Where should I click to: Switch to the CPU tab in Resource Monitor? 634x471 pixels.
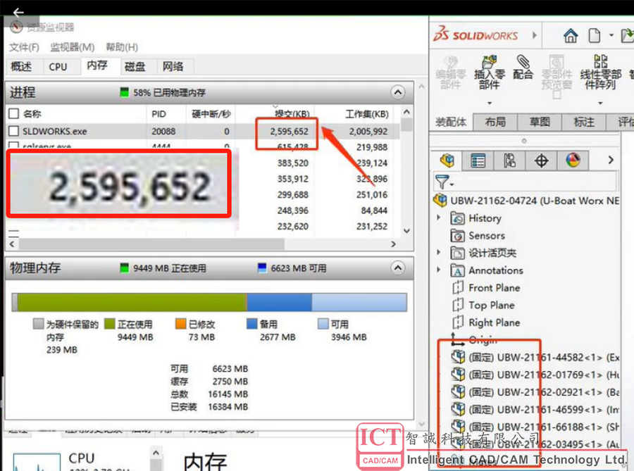[58, 67]
